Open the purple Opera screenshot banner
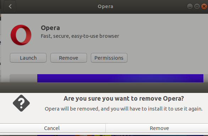 (120, 78)
